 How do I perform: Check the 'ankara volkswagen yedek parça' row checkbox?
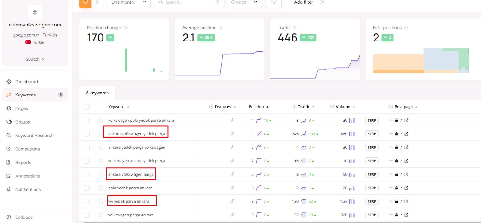tap(87, 134)
